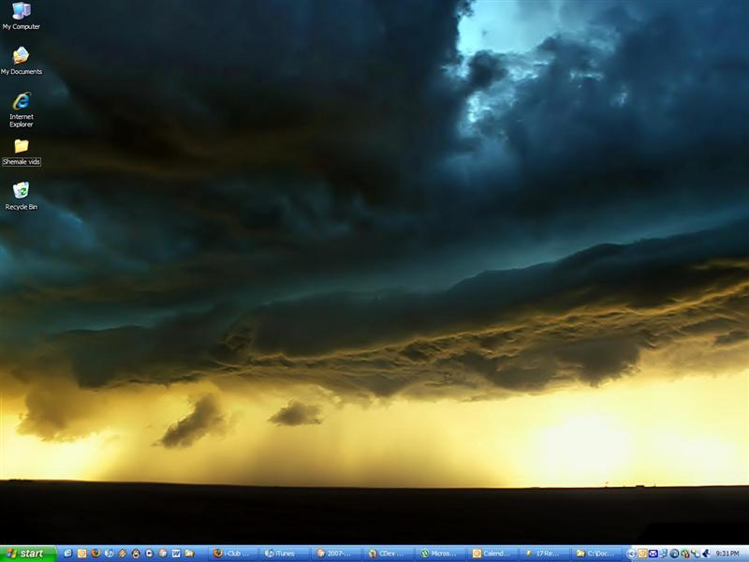Image resolution: width=749 pixels, height=562 pixels.
Task: Open the Recycle Bin desktop icon
Action: tap(21, 192)
